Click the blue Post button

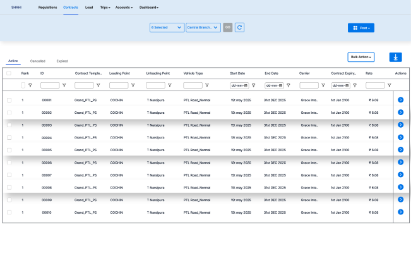(361, 28)
